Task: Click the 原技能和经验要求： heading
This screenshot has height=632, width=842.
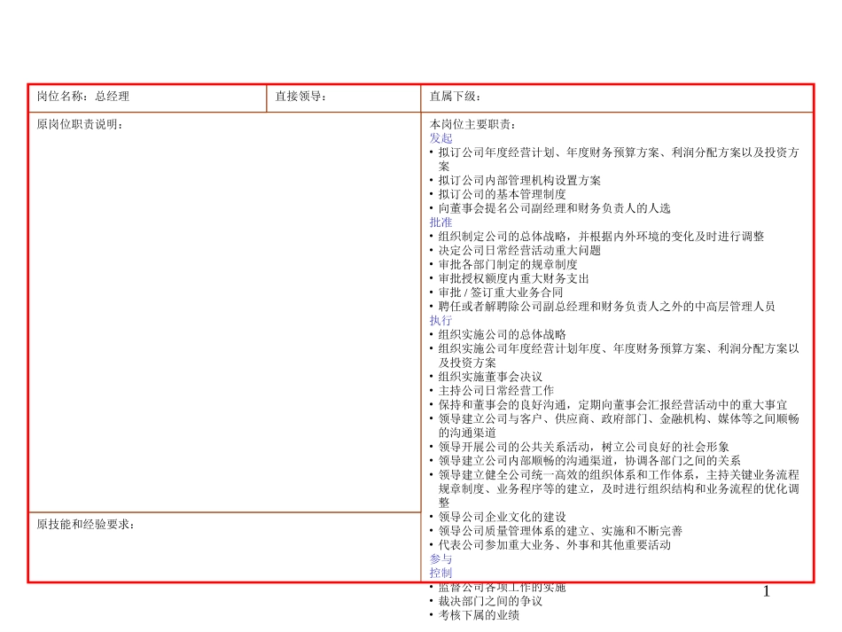Action: pos(85,525)
